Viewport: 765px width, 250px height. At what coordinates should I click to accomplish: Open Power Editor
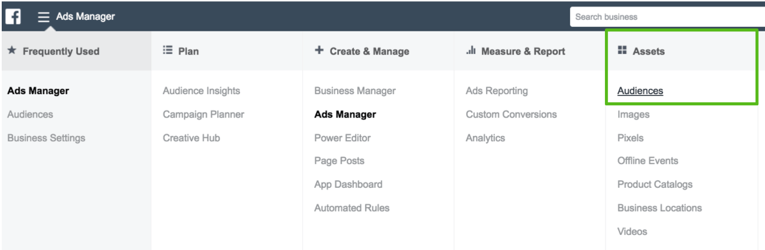(x=342, y=138)
